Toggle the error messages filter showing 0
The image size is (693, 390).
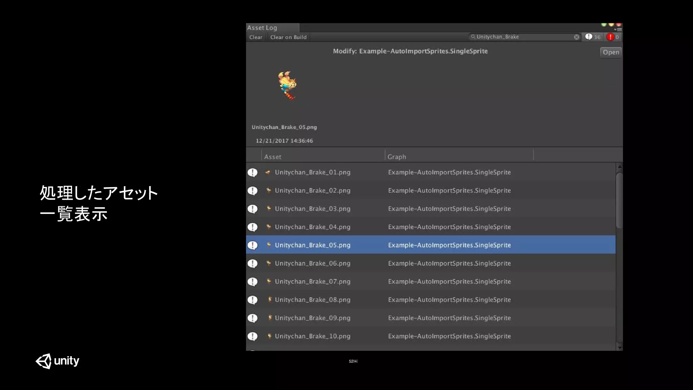click(613, 37)
